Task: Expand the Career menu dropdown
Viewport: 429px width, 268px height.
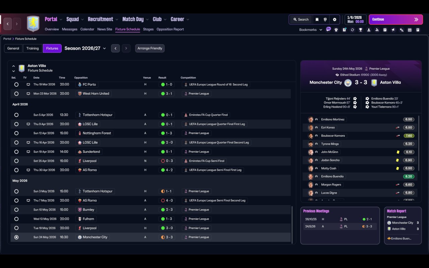Action: click(x=188, y=19)
